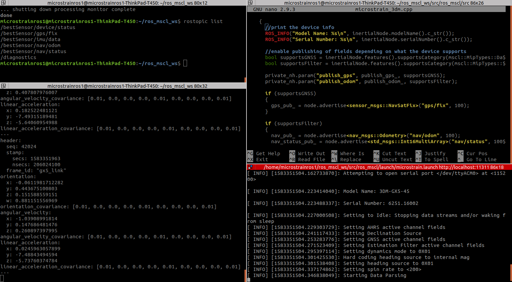Click private_nh.param publish_gps line
512x282 pixels.
tap(355, 75)
